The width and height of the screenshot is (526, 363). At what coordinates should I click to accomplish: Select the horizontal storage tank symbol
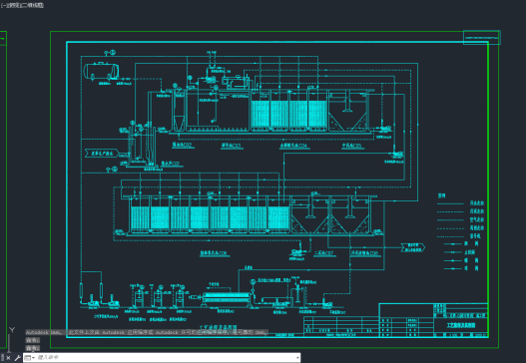pyautogui.click(x=101, y=72)
